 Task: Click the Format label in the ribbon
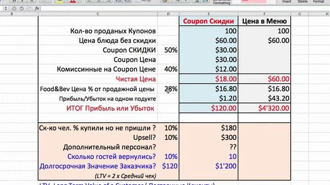click(319, 2)
